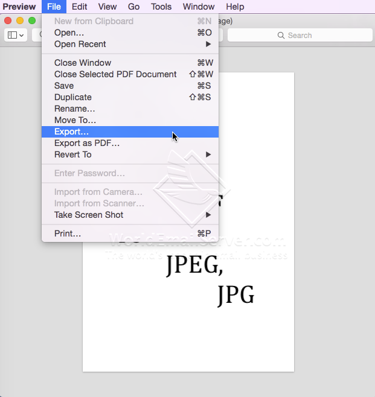
Task: Open the sidebar view dropdown button
Action: coord(16,35)
